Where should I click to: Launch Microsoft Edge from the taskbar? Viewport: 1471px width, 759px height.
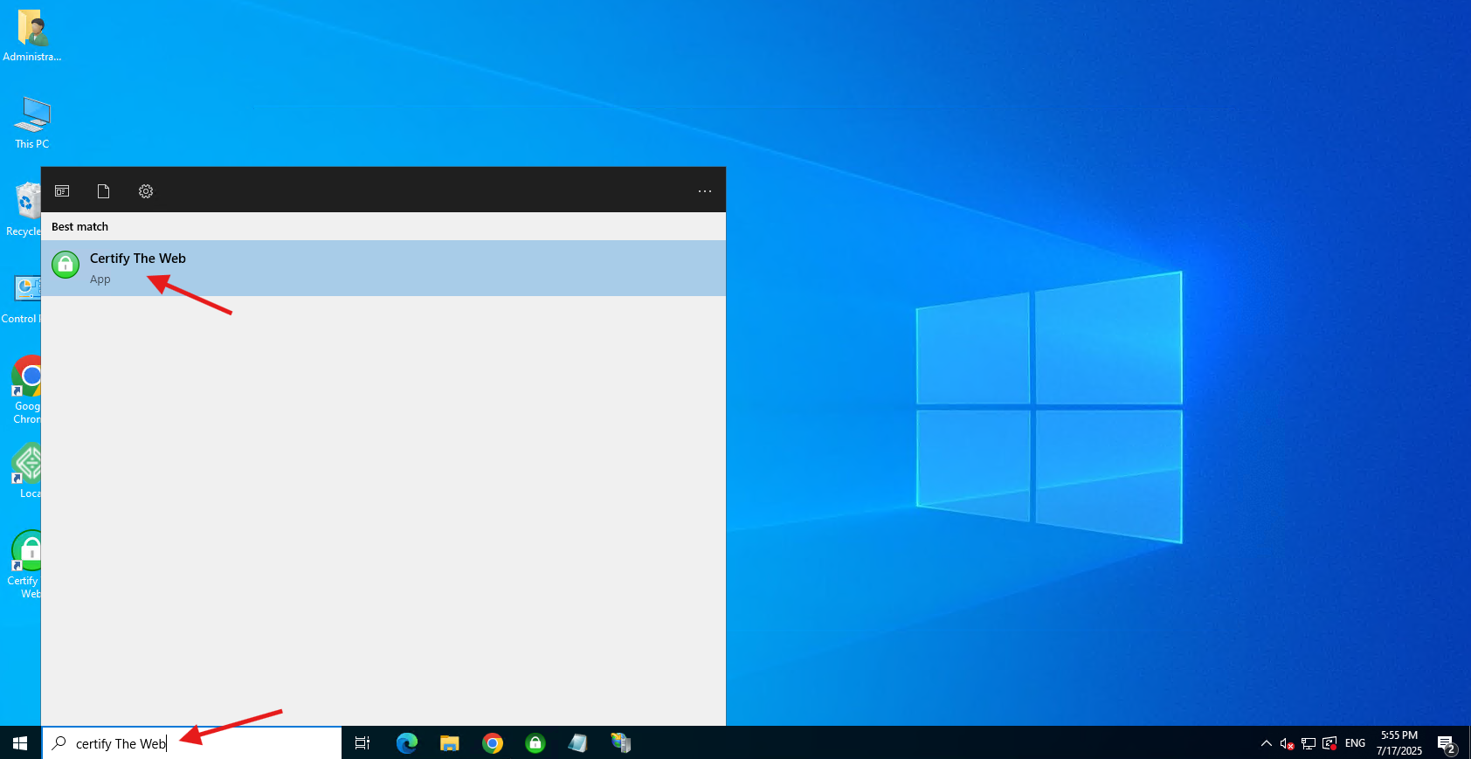tap(406, 743)
